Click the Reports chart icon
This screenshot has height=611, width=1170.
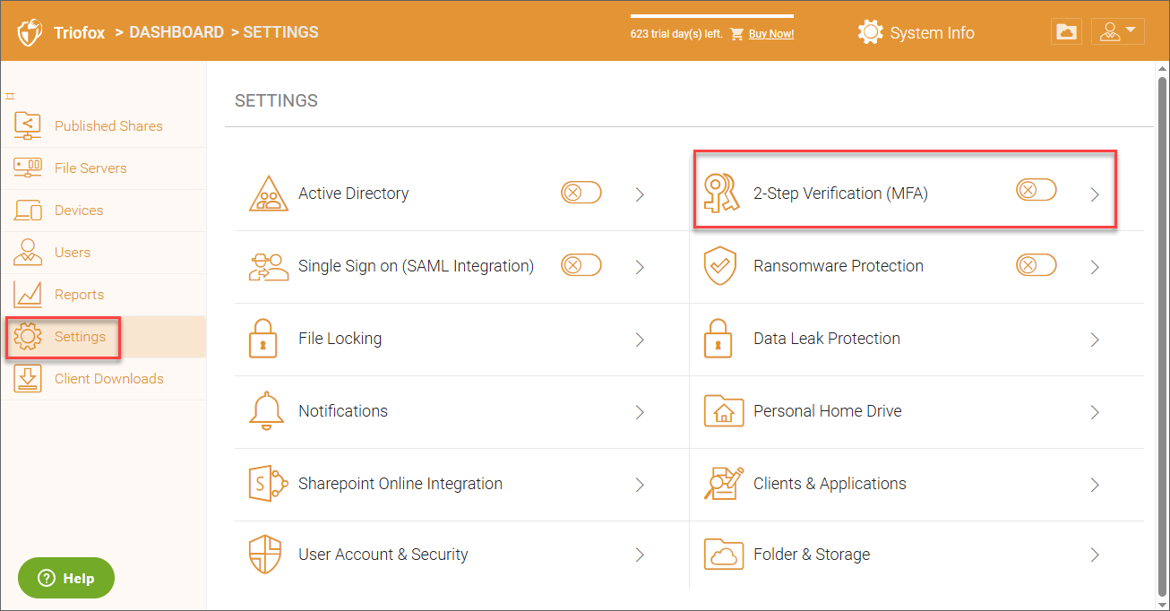(x=29, y=294)
